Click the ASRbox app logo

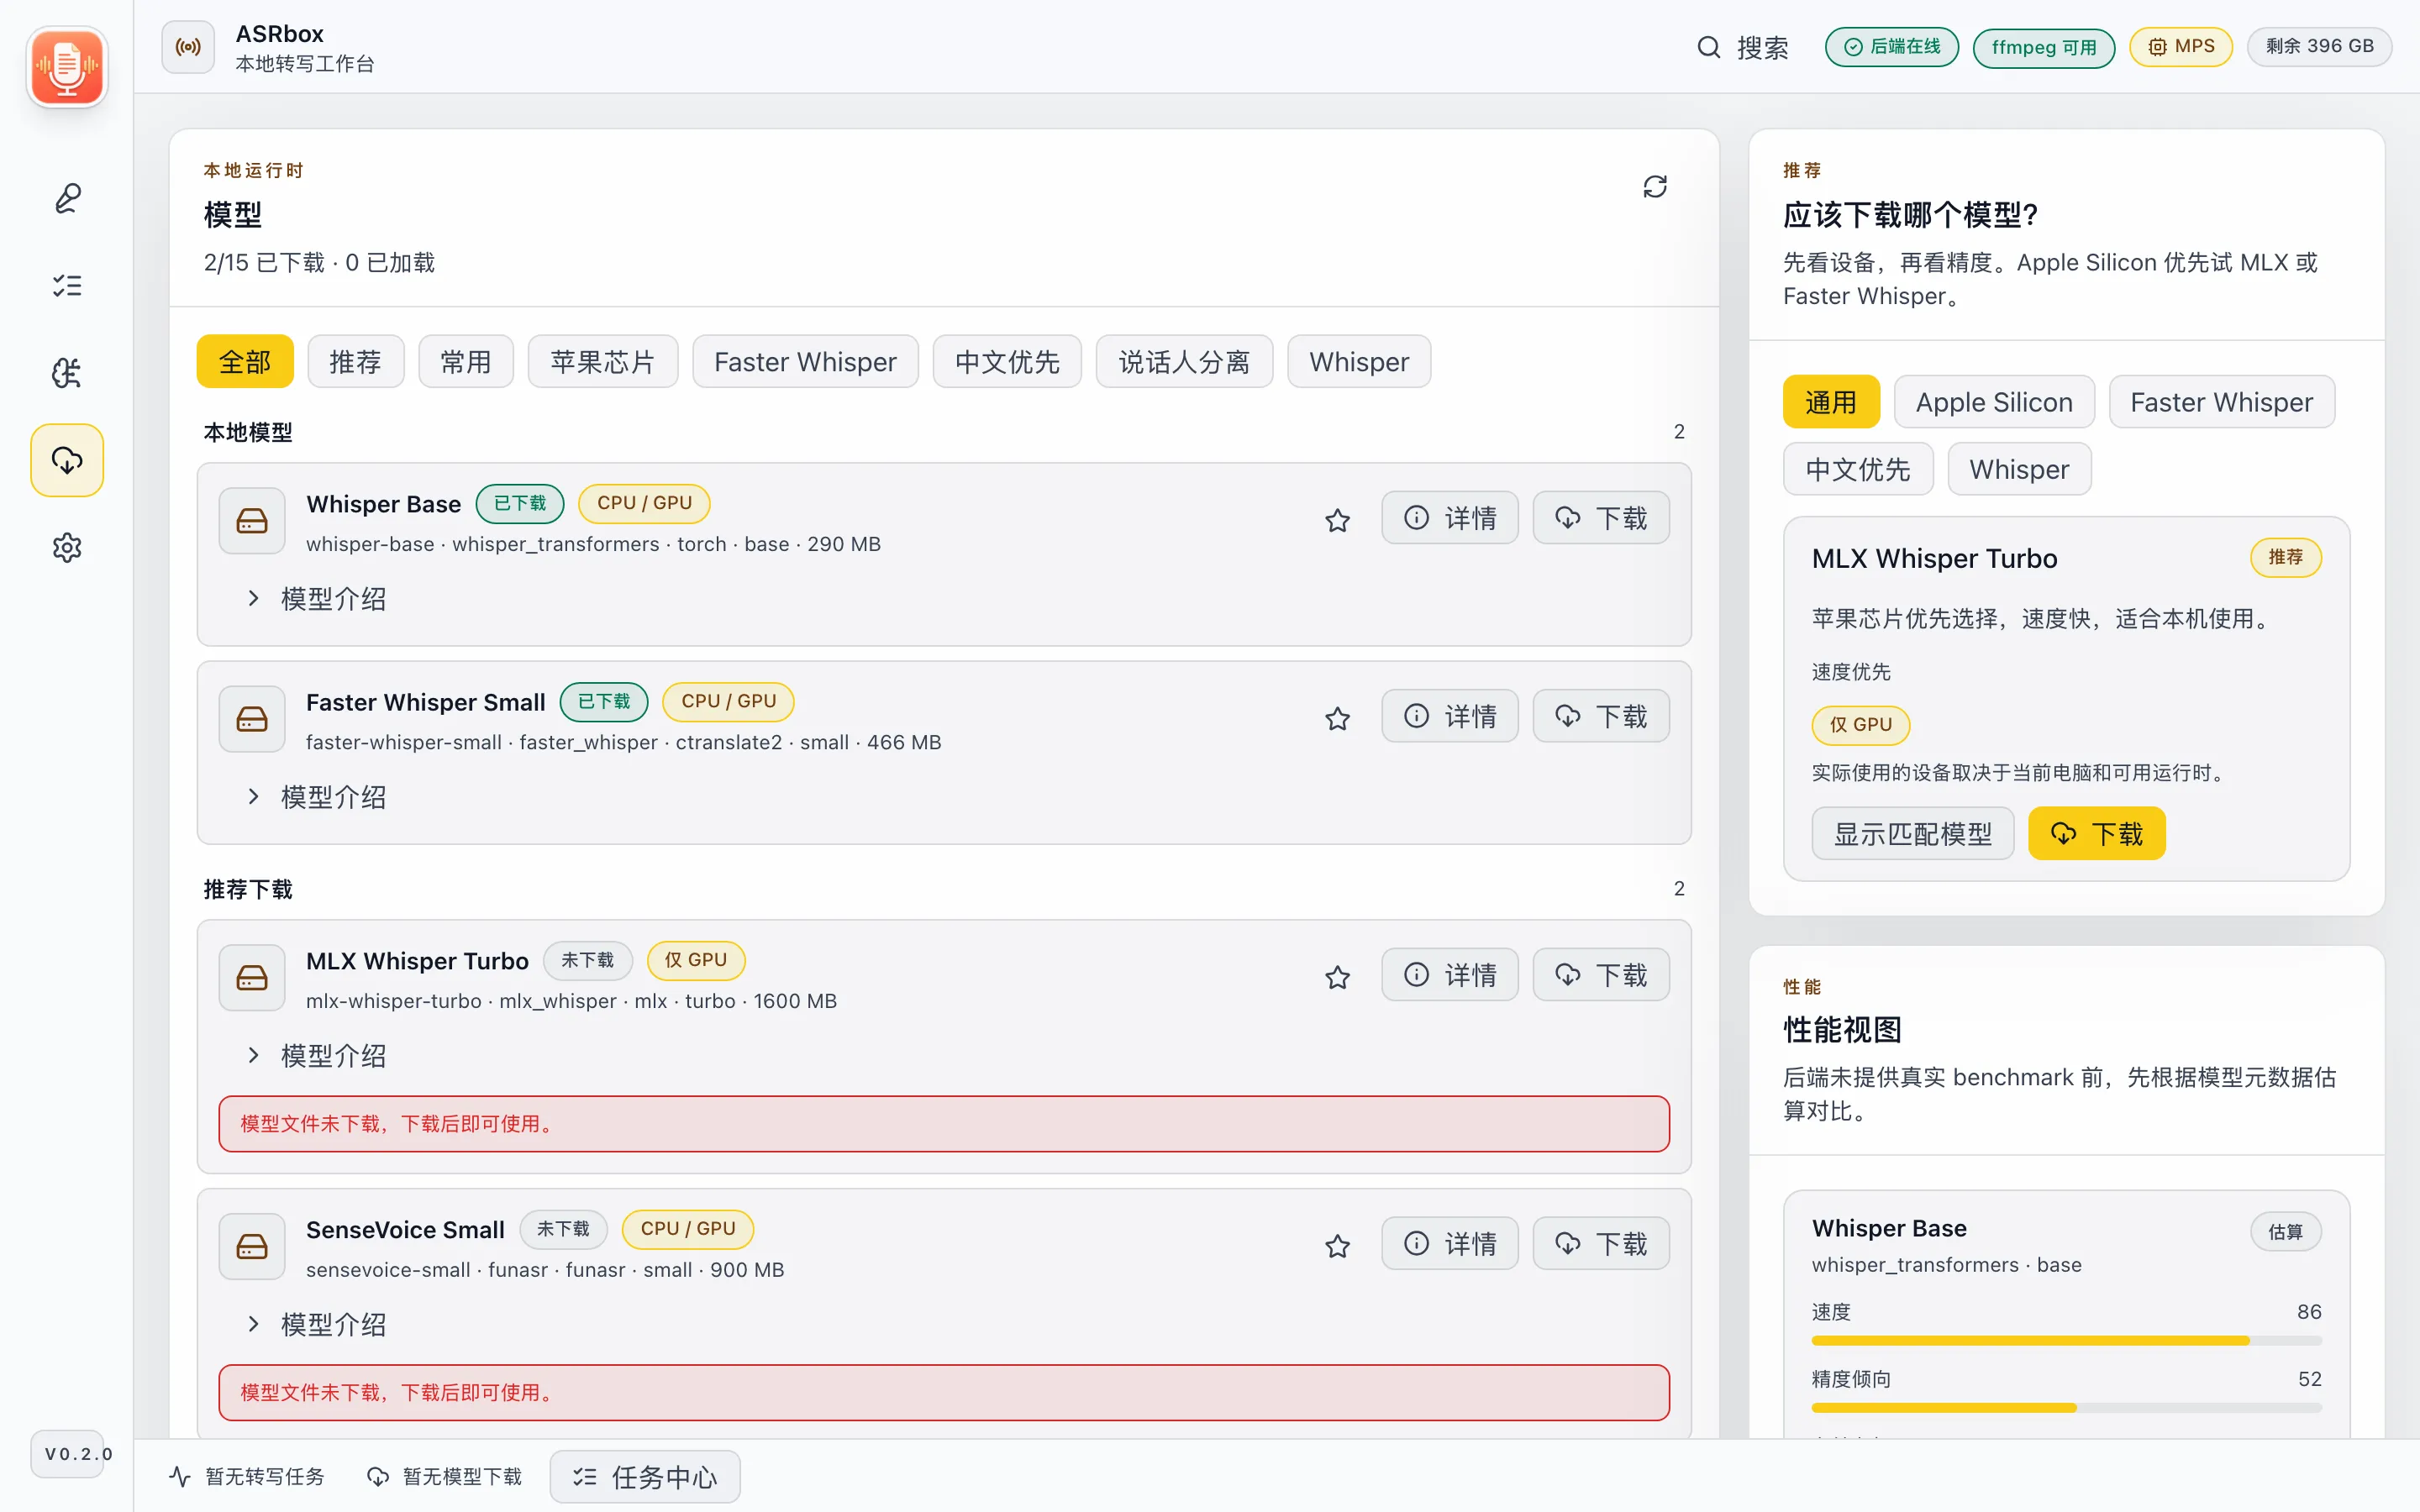point(67,67)
